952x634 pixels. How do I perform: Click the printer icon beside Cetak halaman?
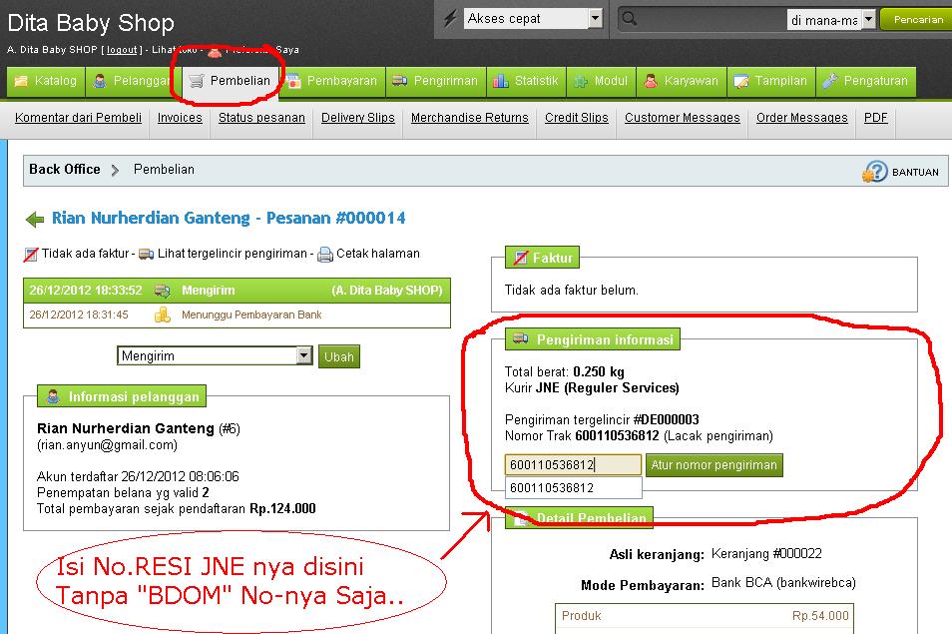(x=325, y=255)
